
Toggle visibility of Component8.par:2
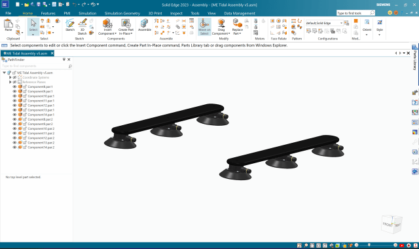coord(14,119)
